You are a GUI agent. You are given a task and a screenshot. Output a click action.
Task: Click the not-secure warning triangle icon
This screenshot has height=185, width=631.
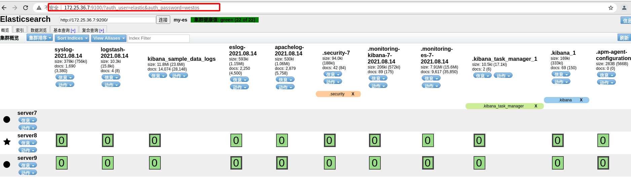pos(39,8)
